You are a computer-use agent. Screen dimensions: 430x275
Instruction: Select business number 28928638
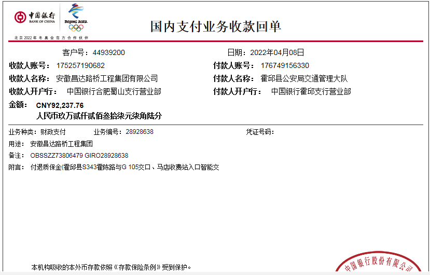pos(140,132)
